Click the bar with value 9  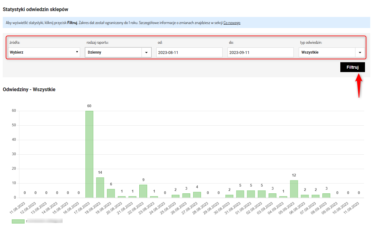[x=143, y=191]
